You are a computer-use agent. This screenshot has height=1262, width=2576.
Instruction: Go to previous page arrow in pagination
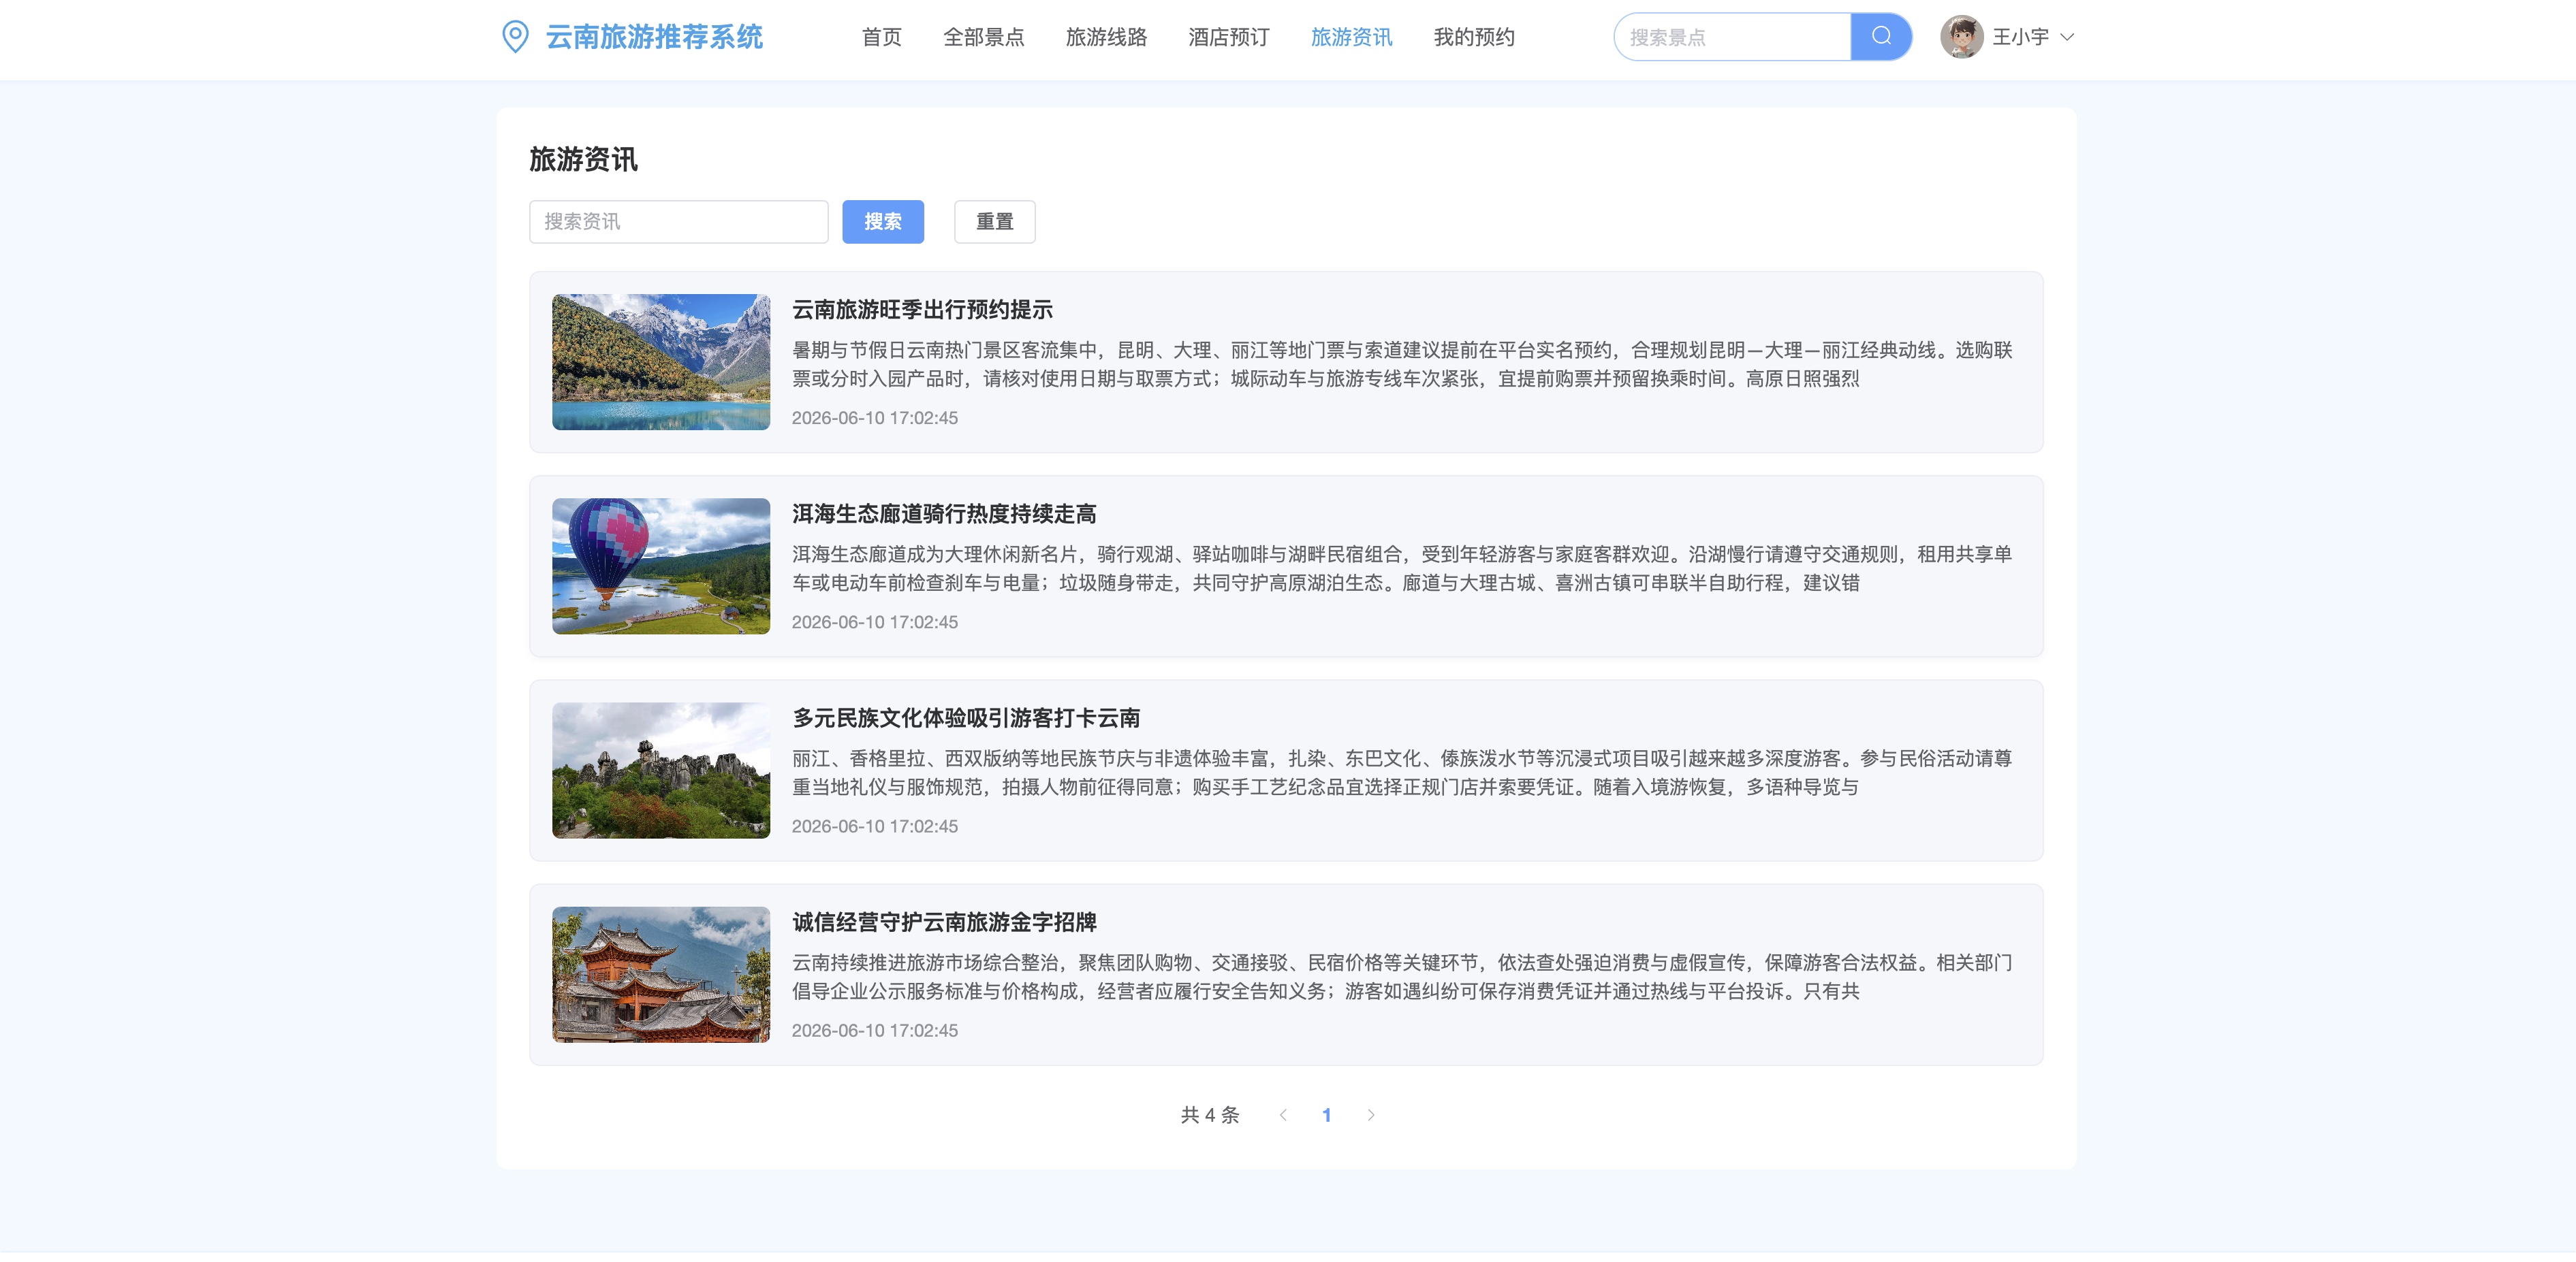(x=1283, y=1115)
